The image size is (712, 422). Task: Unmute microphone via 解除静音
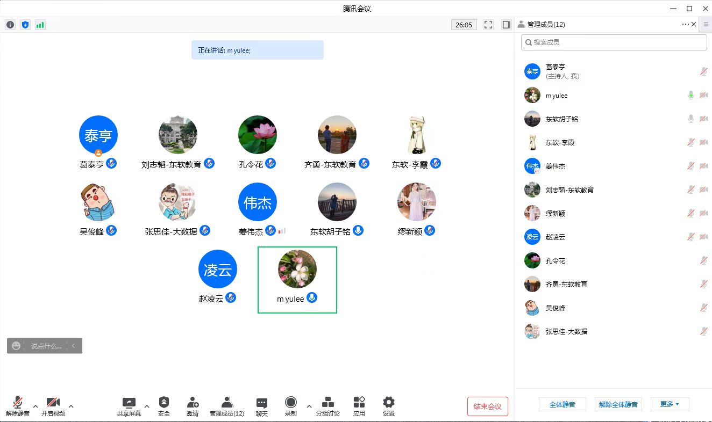[18, 403]
